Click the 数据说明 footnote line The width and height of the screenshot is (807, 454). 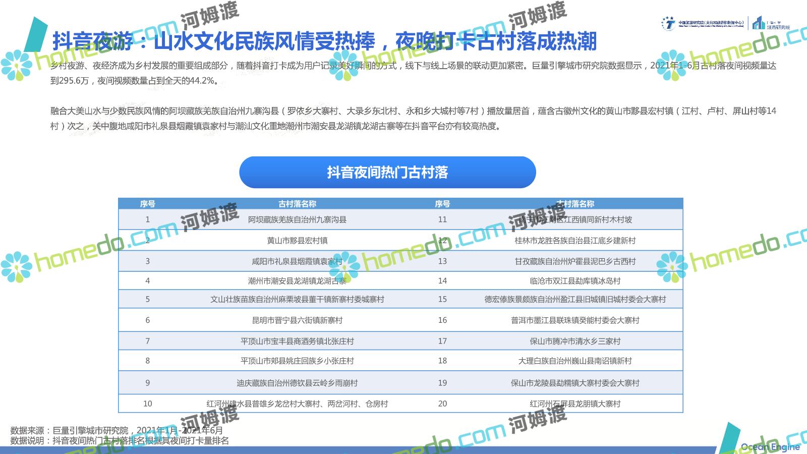tap(120, 441)
